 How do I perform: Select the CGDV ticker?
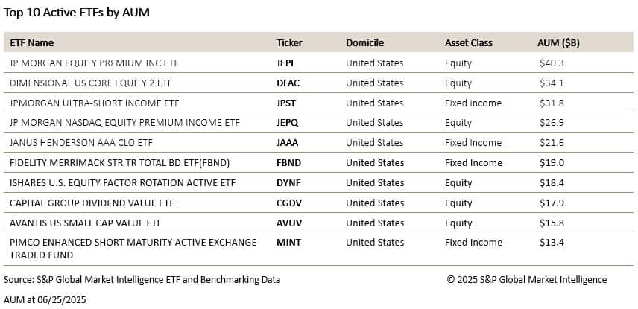[x=288, y=203]
